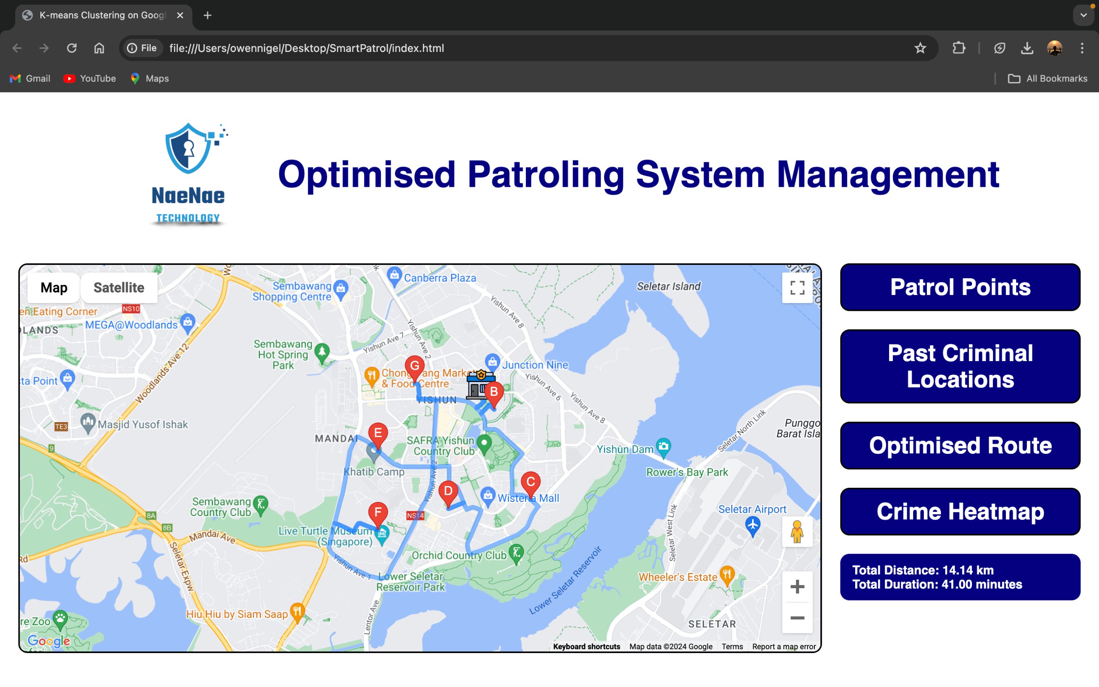Bookmark this page with star icon

(x=920, y=48)
